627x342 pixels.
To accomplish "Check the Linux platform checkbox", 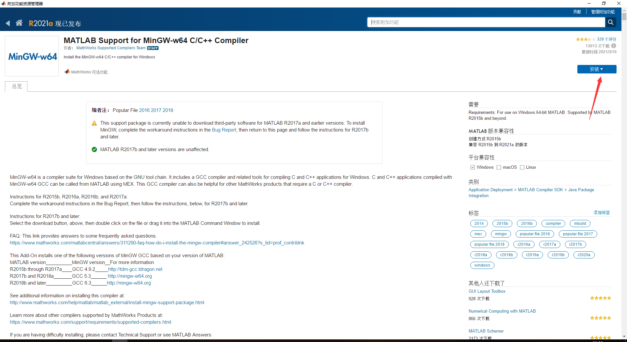I will point(522,167).
